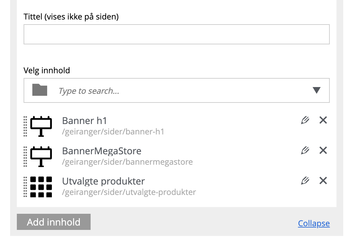353x242 pixels.
Task: Click drag handle of Utvalgte produkter row
Action: (25, 187)
